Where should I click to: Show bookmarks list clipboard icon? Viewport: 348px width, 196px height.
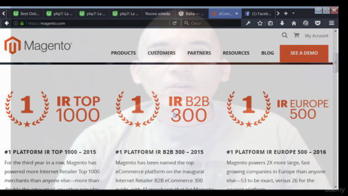coord(270,23)
